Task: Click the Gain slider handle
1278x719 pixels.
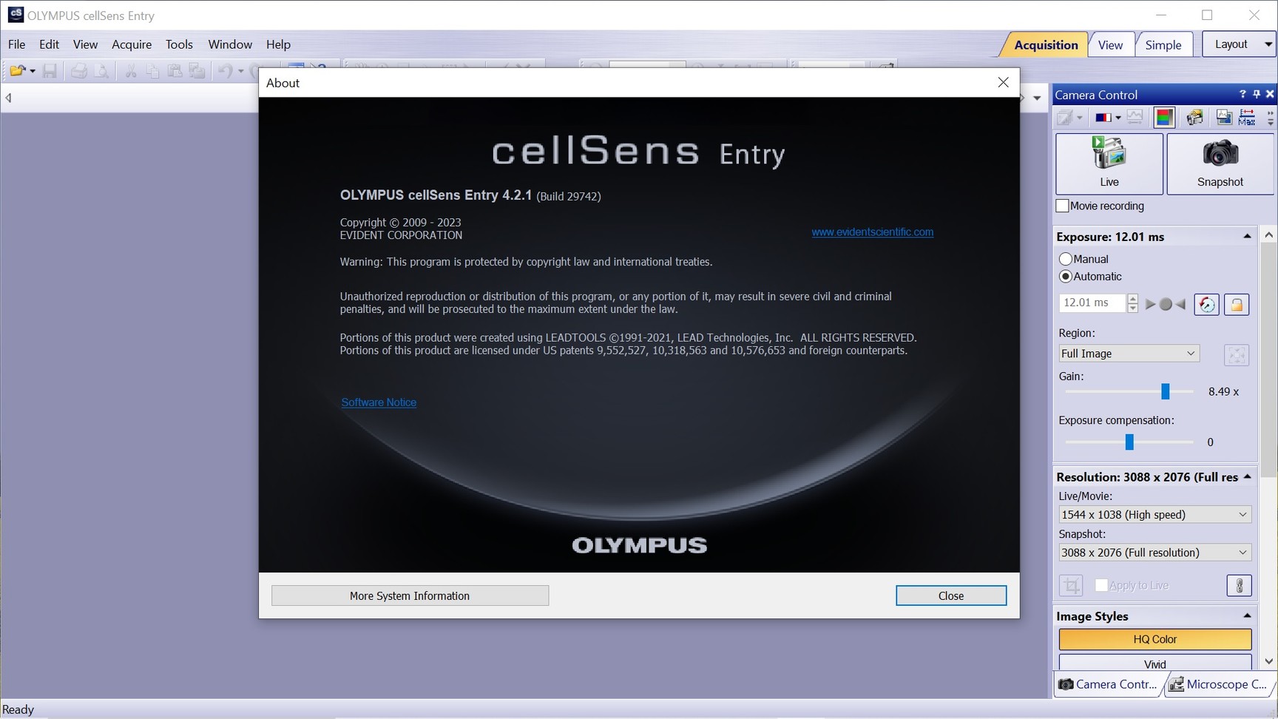Action: 1165,391
